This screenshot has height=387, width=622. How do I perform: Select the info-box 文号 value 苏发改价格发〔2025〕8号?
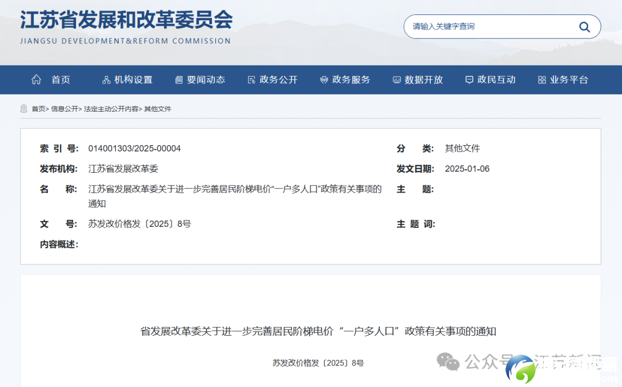coord(139,224)
